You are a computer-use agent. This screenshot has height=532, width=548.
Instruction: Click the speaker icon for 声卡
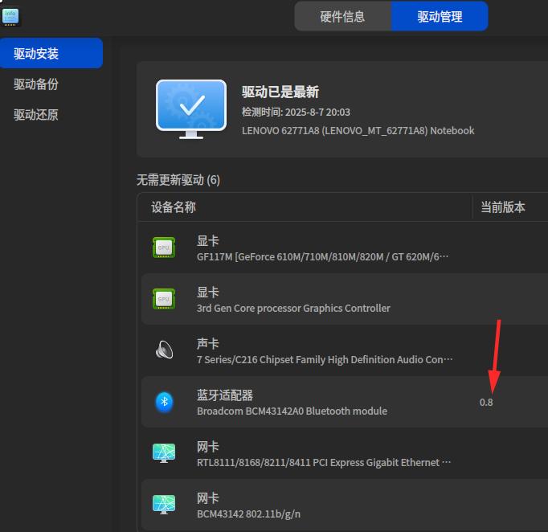[x=164, y=350]
